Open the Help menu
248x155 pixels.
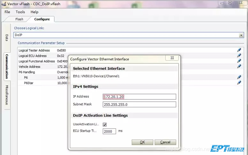coord(34,12)
